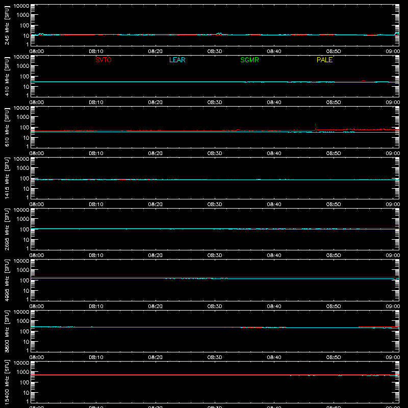The image size is (408, 408).
Task: Click the 10000 y-axis label of 4995 MHz panel
Action: pos(21,261)
